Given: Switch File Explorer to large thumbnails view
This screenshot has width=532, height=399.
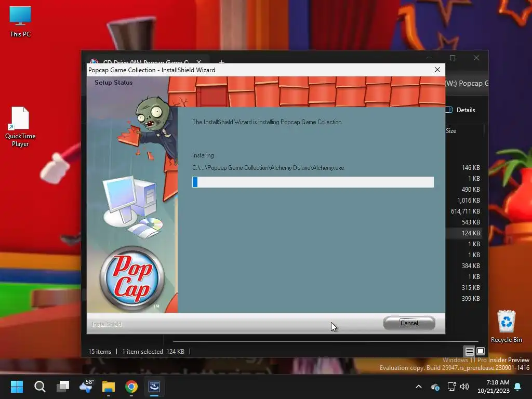Looking at the screenshot, I should pyautogui.click(x=481, y=351).
